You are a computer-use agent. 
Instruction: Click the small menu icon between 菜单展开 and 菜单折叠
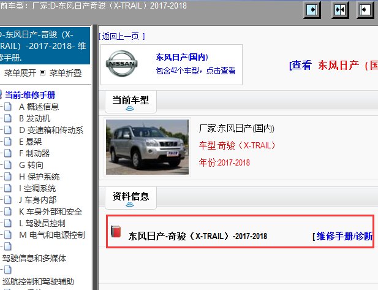click(42, 72)
